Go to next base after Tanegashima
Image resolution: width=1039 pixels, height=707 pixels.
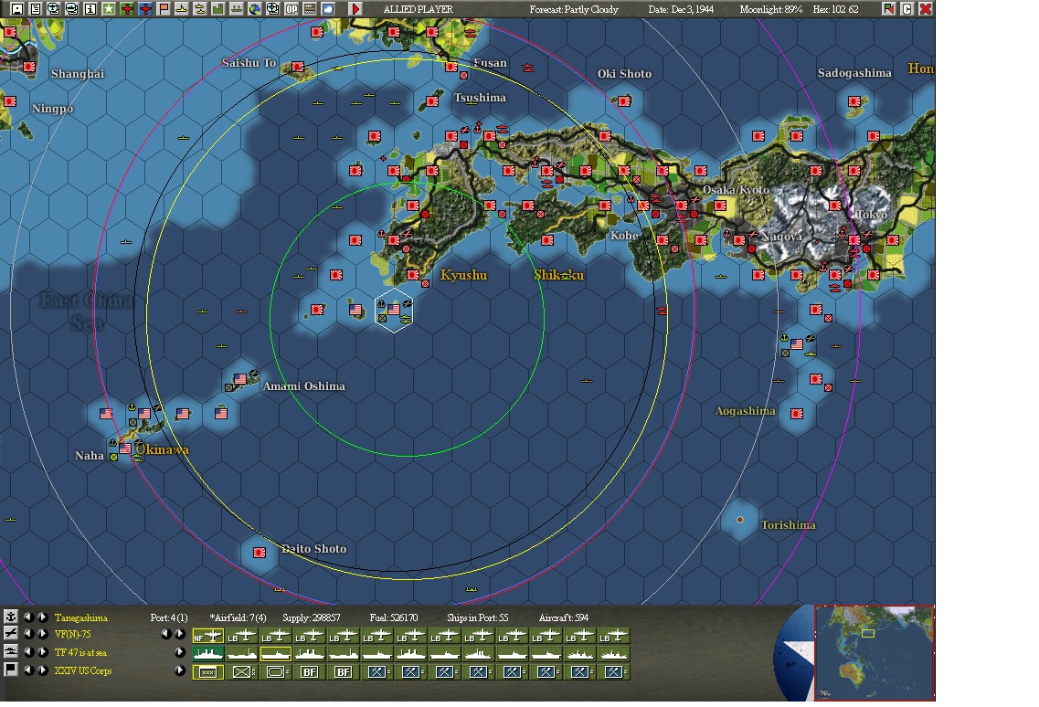(x=42, y=617)
